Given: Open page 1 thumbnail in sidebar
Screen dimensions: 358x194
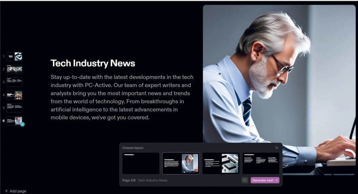Looking at the screenshot, I should tap(14, 56).
